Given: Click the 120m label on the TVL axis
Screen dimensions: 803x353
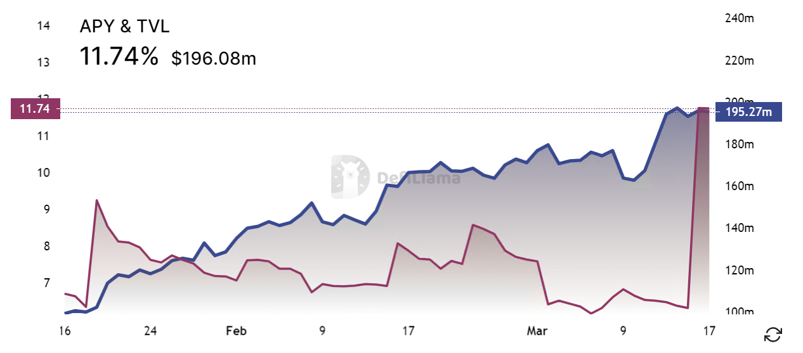Looking at the screenshot, I should coord(739,271).
